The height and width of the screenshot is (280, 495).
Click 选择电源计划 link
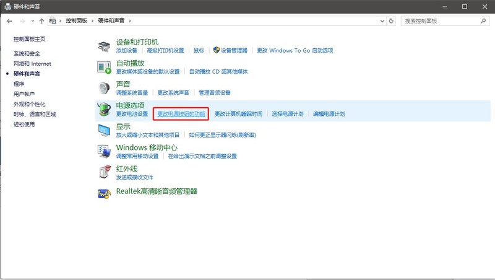[x=288, y=114]
